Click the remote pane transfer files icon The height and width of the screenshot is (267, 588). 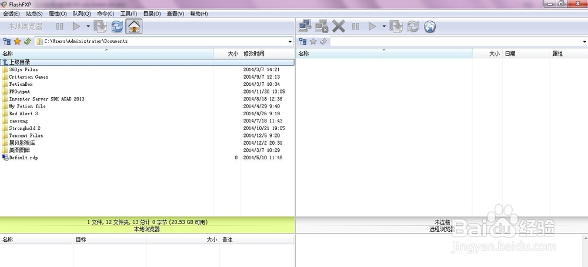click(x=396, y=26)
